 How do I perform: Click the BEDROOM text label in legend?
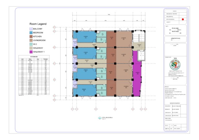point(38,33)
